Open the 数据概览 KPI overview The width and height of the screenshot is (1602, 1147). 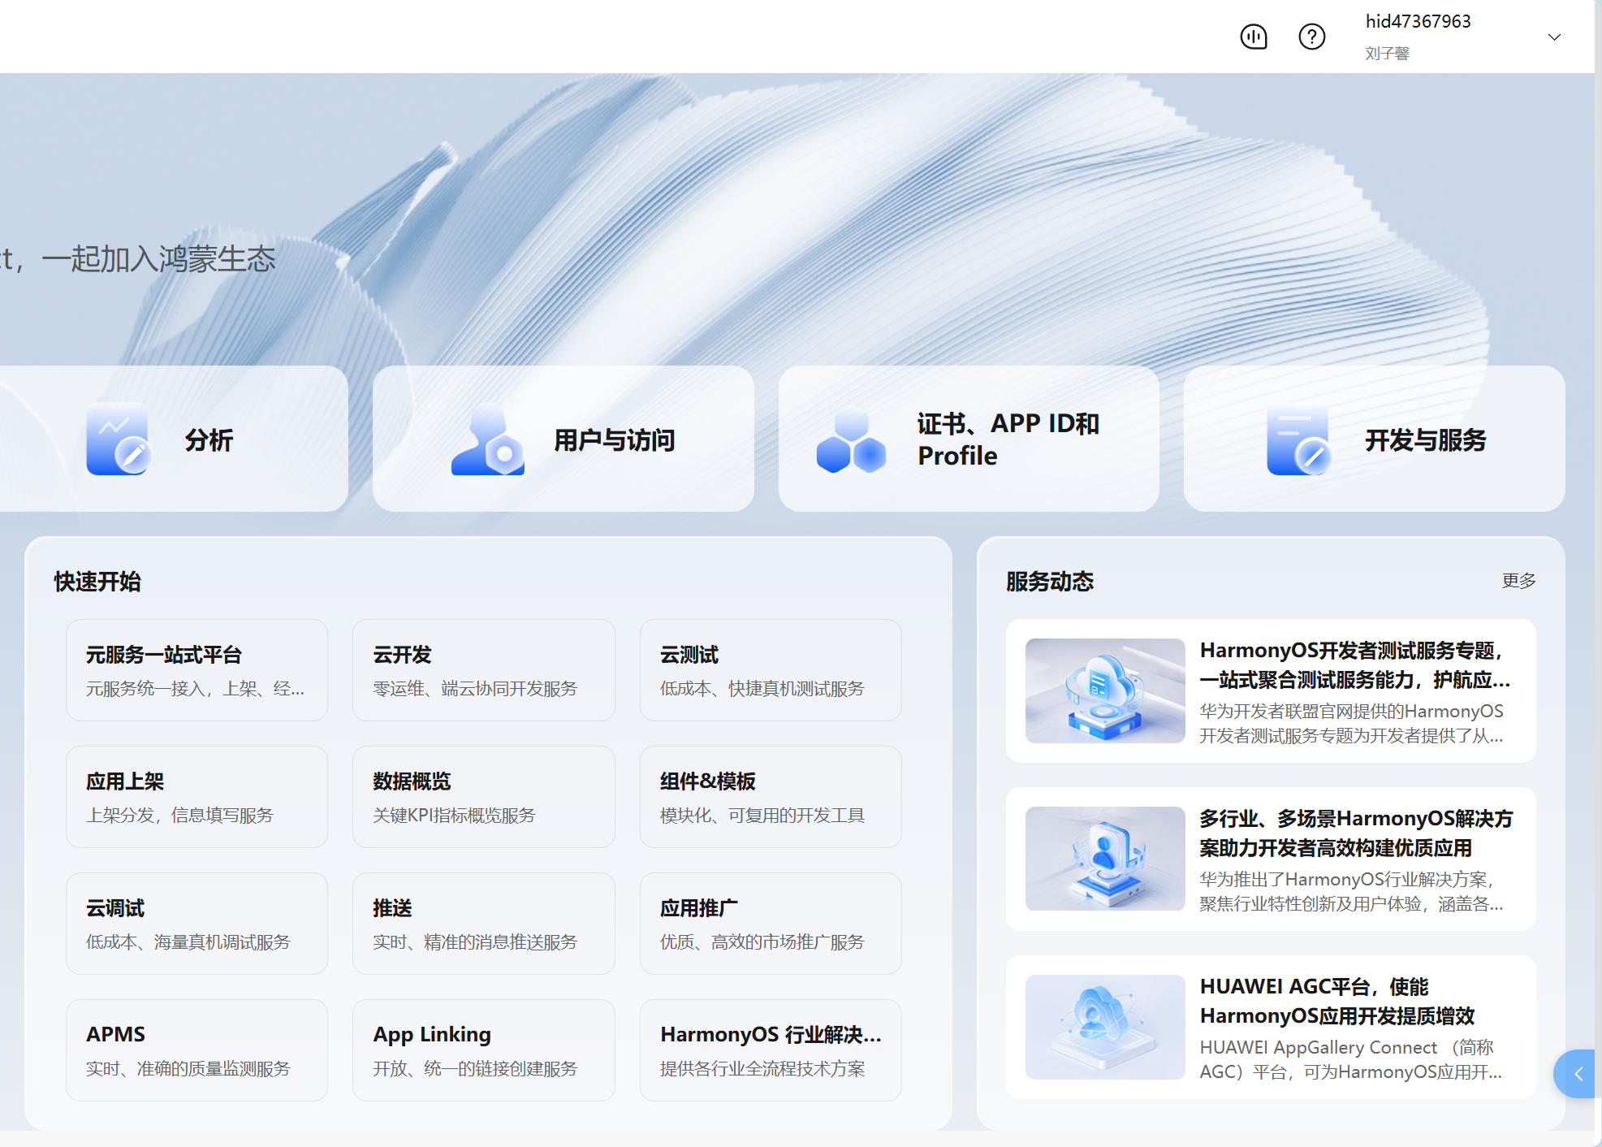tap(483, 796)
